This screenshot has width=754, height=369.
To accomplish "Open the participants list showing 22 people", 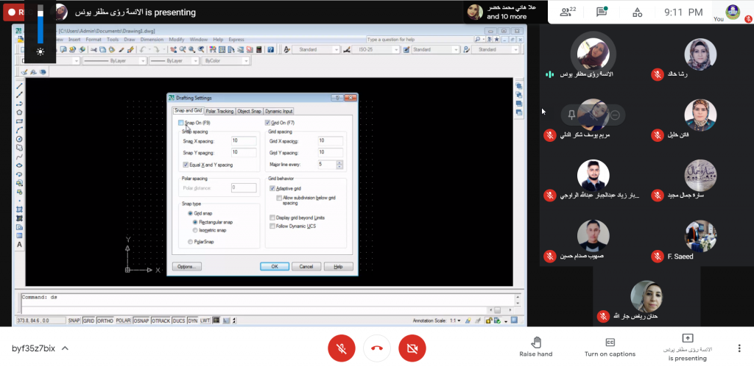I will pos(565,12).
